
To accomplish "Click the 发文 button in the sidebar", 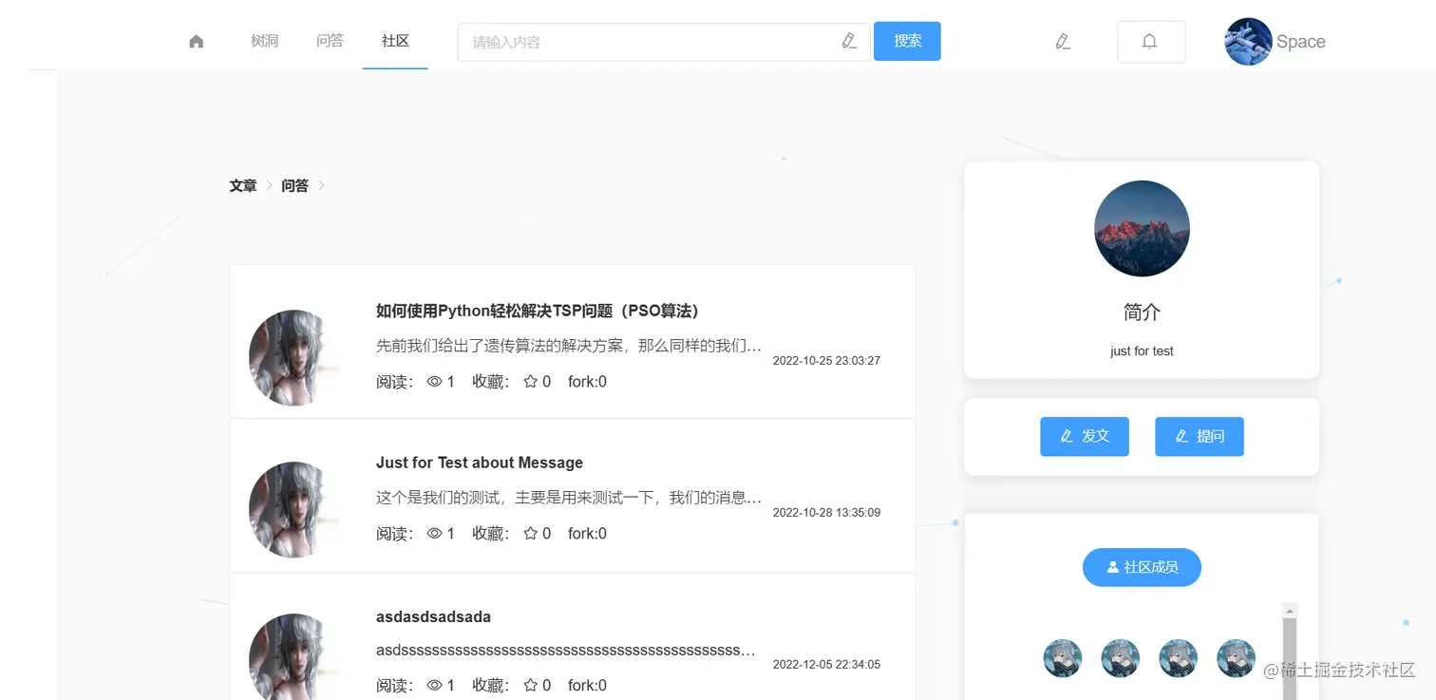I will click(1084, 436).
